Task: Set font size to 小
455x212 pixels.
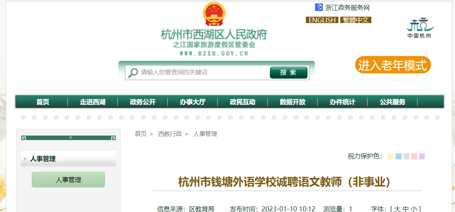Action: click(414, 209)
